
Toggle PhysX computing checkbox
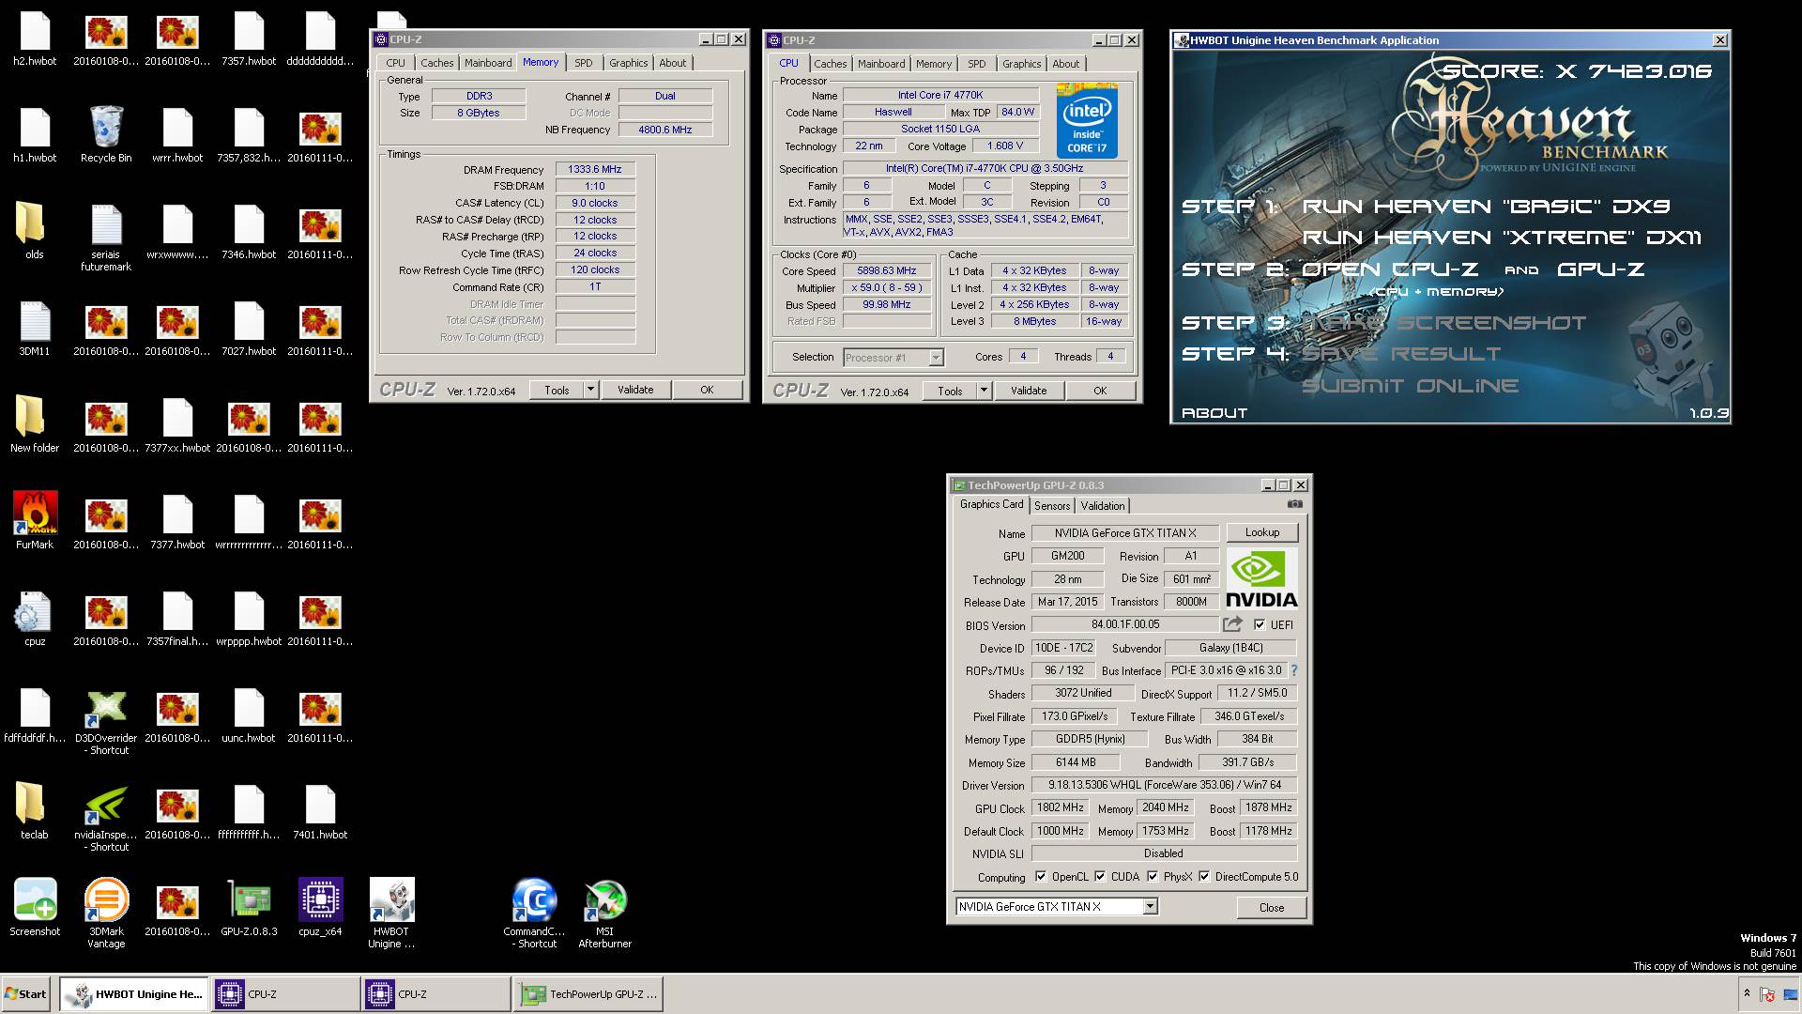click(1153, 877)
